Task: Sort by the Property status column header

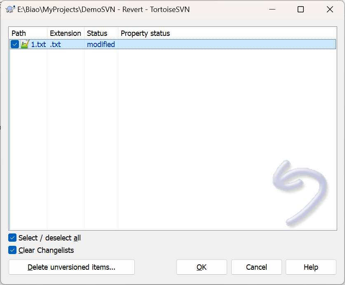Action: pos(227,33)
